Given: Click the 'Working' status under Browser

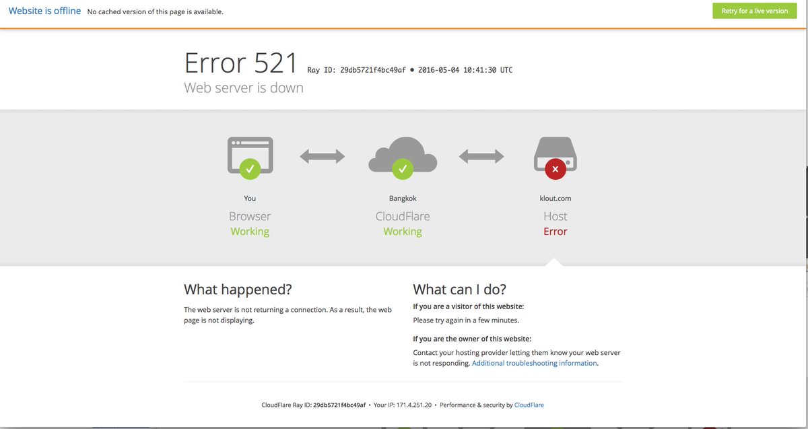Looking at the screenshot, I should [250, 232].
